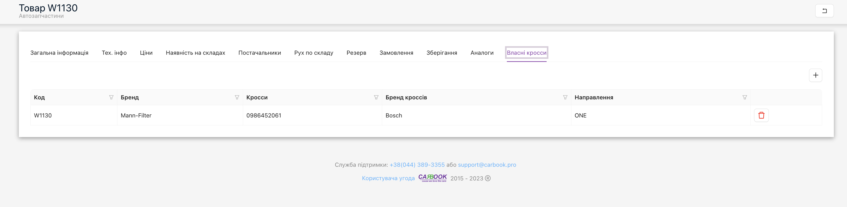Click support@carbook.pro email link
The image size is (847, 207).
click(487, 165)
